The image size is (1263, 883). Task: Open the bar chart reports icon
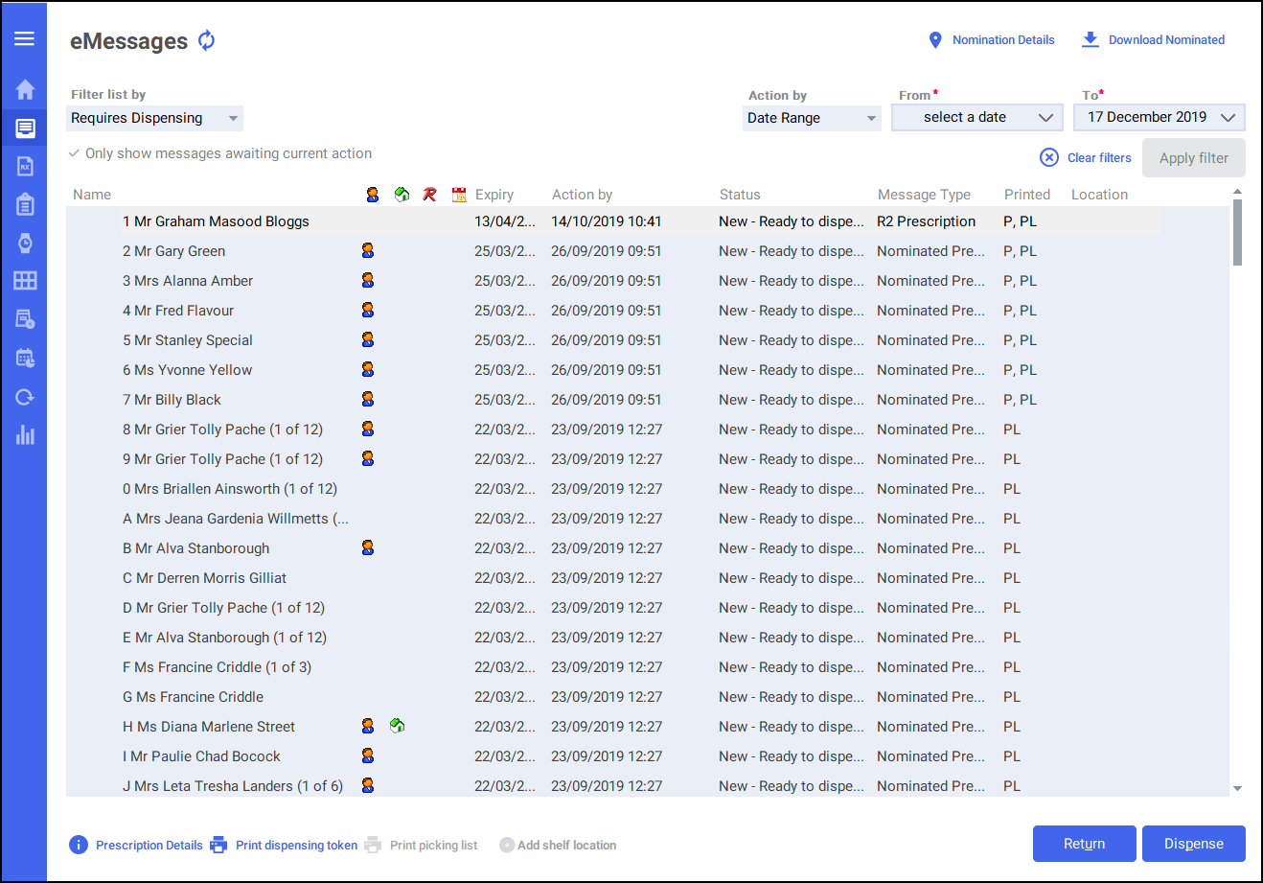tap(25, 435)
